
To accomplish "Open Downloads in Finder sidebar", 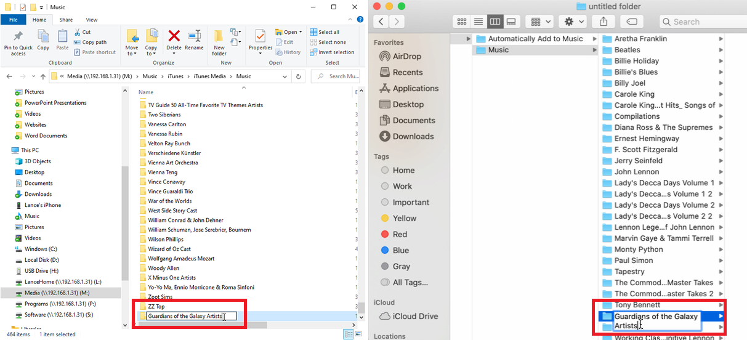I will 406,136.
